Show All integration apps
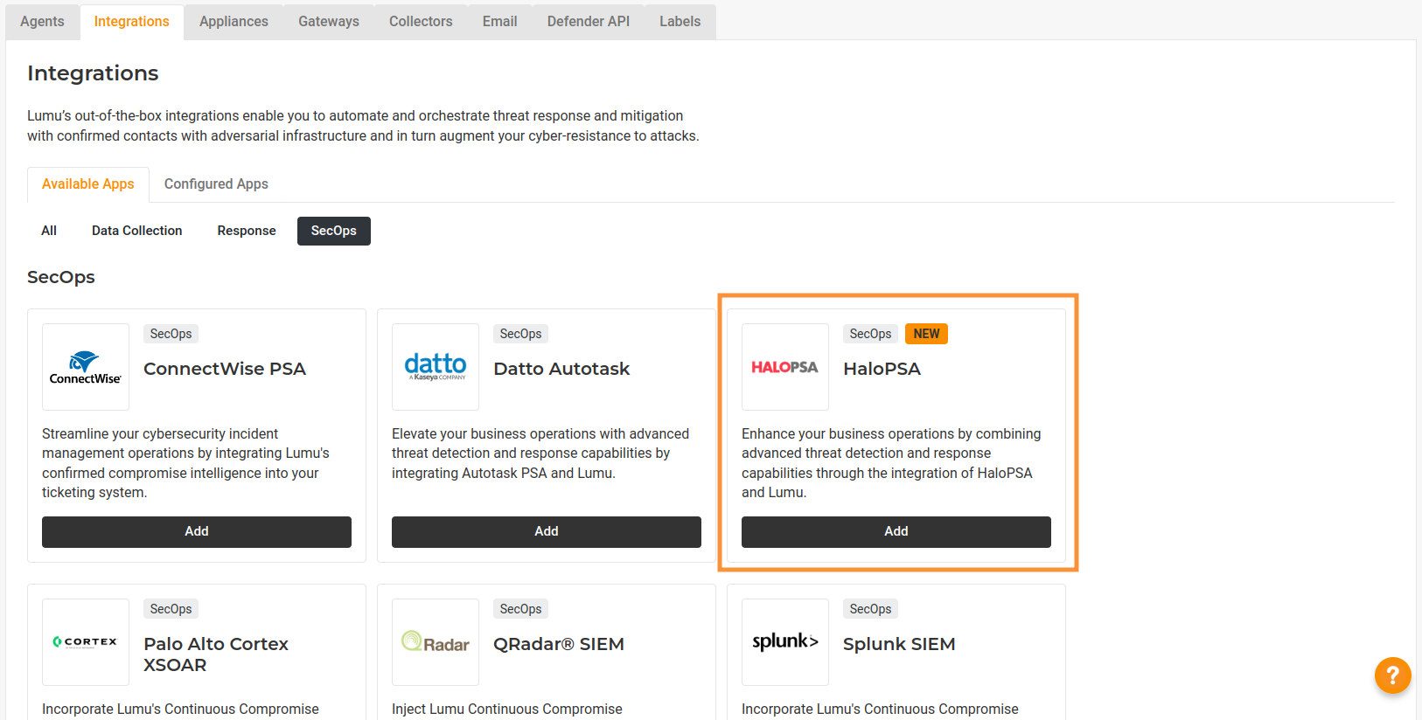1422x720 pixels. 49,231
